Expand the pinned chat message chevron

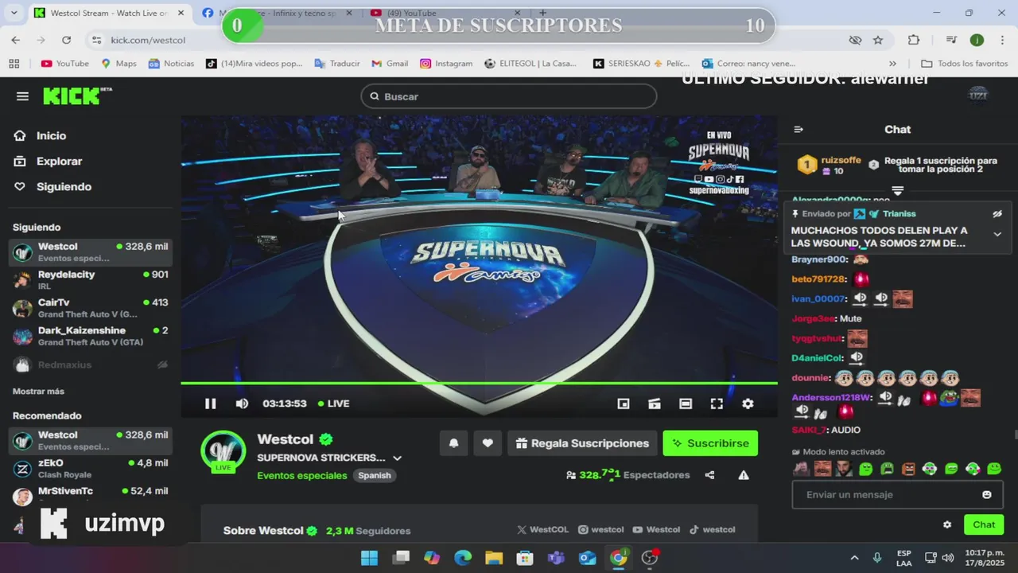pos(997,234)
